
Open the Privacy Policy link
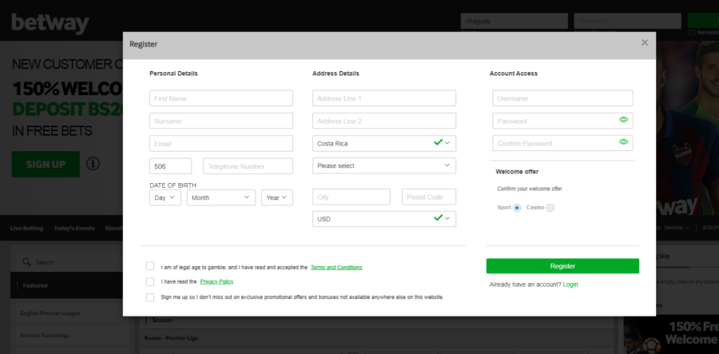(216, 281)
